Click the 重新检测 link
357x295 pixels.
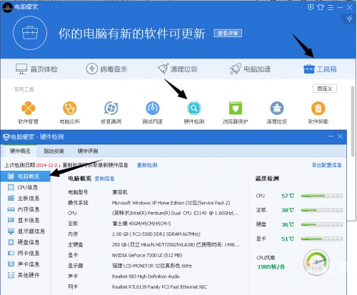click(147, 165)
